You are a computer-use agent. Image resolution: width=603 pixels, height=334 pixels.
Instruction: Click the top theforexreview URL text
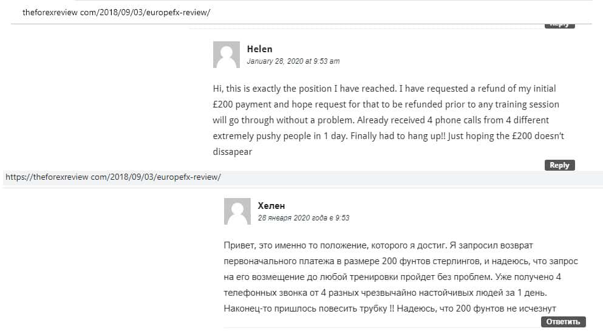click(116, 12)
